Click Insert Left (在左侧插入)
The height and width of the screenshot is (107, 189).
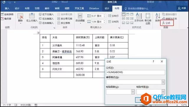click(x=46, y=19)
